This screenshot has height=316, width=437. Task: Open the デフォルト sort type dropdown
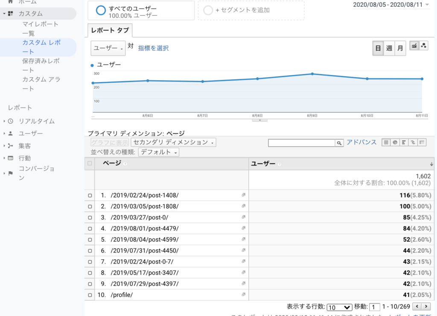point(158,152)
